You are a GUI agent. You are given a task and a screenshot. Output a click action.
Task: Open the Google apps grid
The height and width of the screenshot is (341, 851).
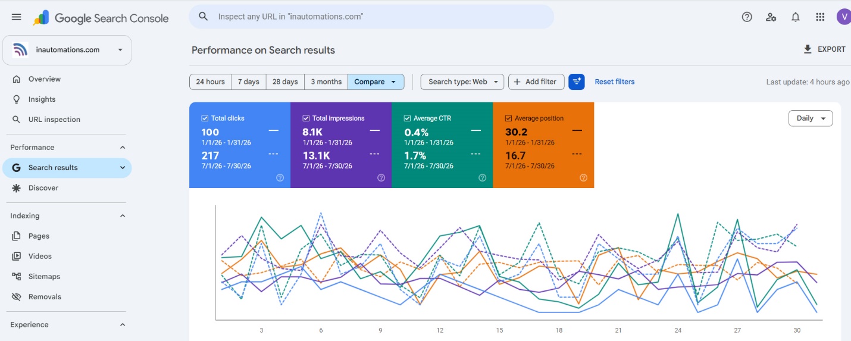click(x=820, y=17)
